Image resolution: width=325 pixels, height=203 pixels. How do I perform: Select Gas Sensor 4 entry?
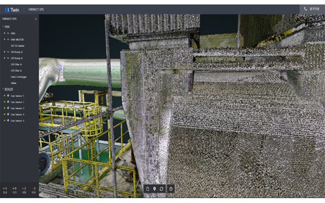pyautogui.click(x=17, y=114)
